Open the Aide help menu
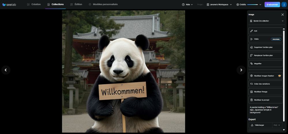This screenshot has height=134, width=288. (x=187, y=5)
